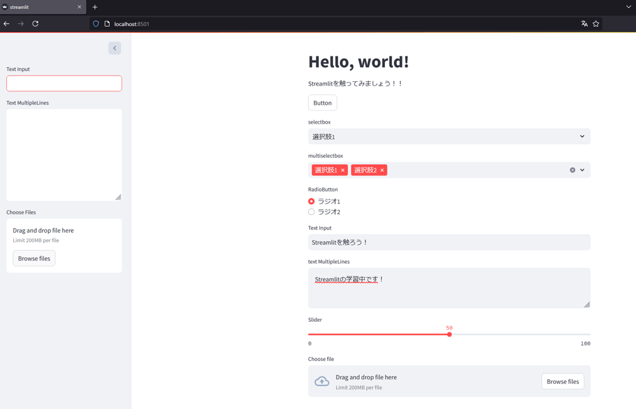Open a new browser tab
Image resolution: width=636 pixels, height=409 pixels.
[x=95, y=7]
